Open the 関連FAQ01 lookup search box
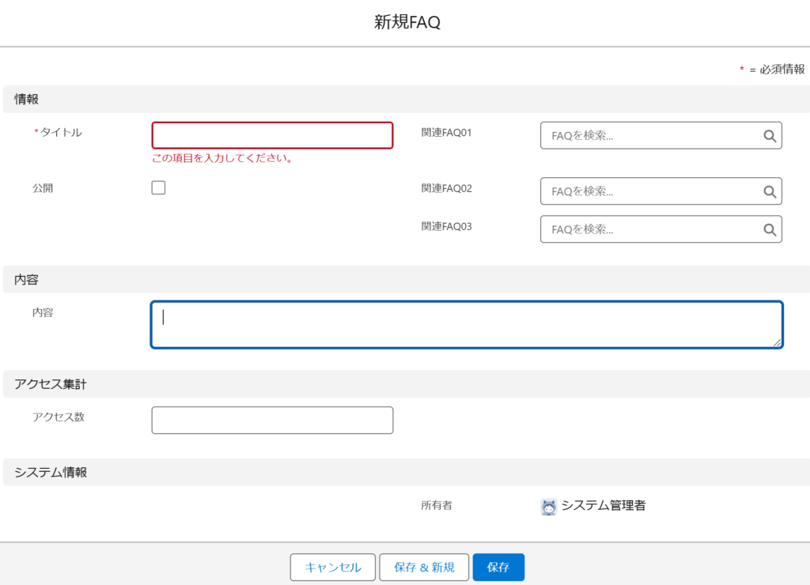This screenshot has height=585, width=810. point(650,136)
